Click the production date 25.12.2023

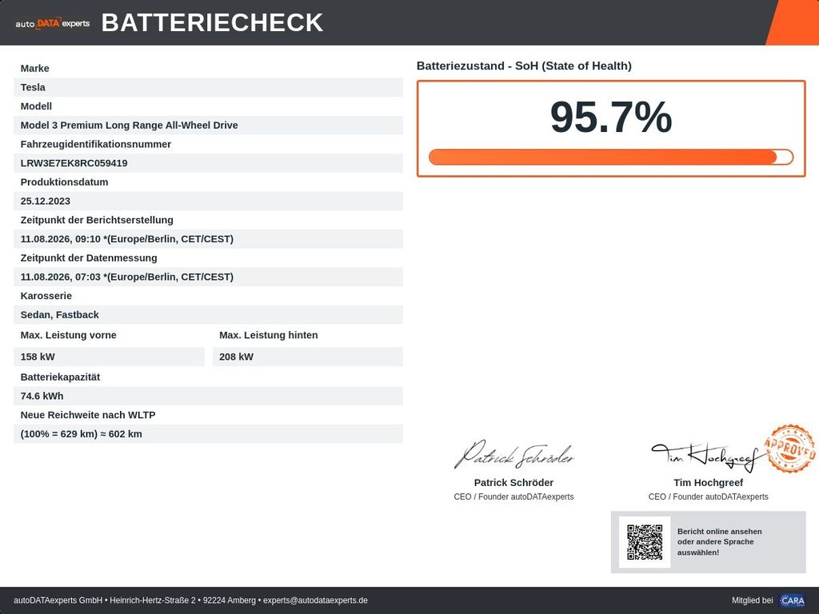pyautogui.click(x=46, y=201)
